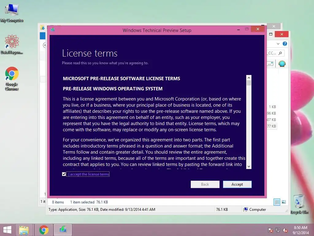Switch Explorer to details view icon
Image resolution: width=314 pixels, height=236 pixels.
pyautogui.click(x=277, y=202)
